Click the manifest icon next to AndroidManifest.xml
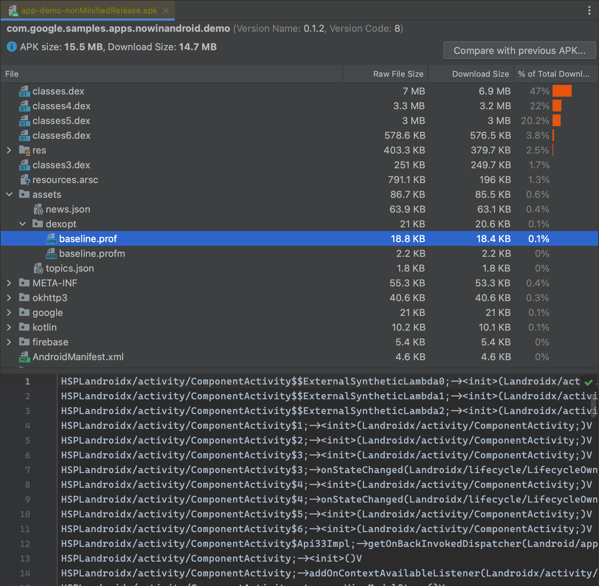Viewport: 599px width, 586px height. point(24,357)
